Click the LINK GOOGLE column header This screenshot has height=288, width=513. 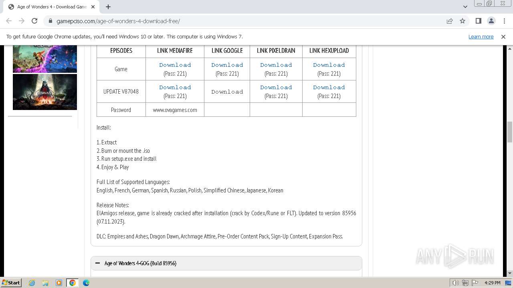click(x=227, y=50)
